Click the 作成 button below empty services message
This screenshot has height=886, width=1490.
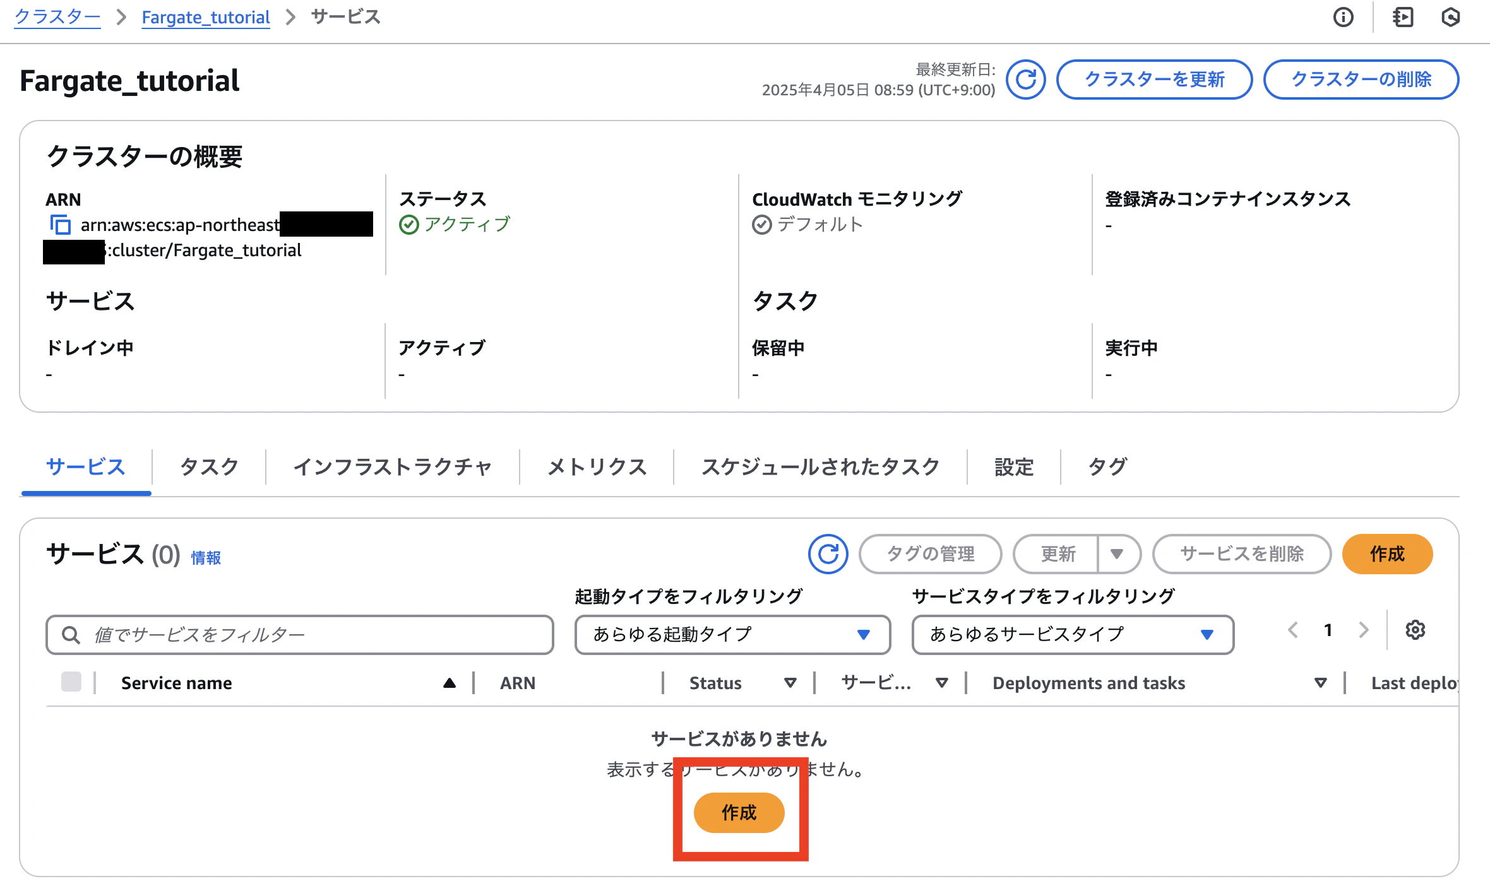(x=739, y=813)
